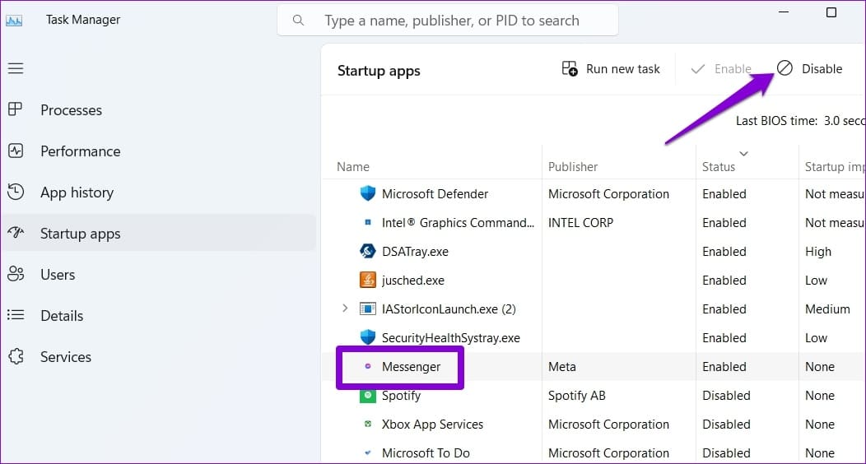Click the Intel Graphics Command icon
Image resolution: width=866 pixels, height=464 pixels.
point(368,222)
